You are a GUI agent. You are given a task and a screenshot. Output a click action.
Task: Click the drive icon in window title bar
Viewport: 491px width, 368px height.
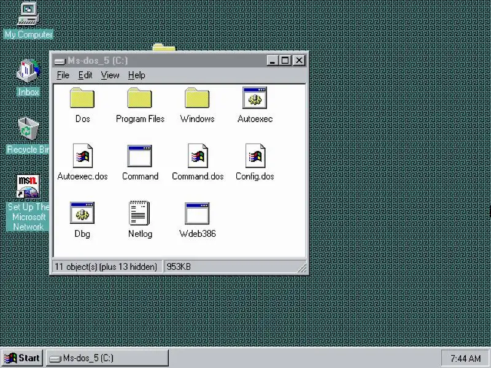click(60, 61)
